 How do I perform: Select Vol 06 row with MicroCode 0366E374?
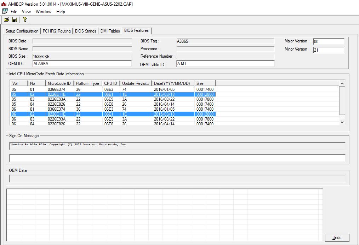pos(113,109)
